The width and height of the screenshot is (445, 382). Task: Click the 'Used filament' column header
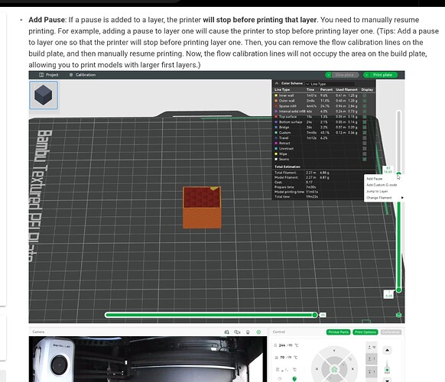pos(346,89)
